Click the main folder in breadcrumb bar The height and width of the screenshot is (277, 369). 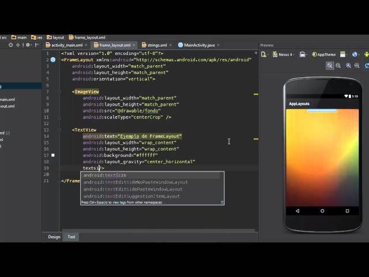(x=19, y=38)
